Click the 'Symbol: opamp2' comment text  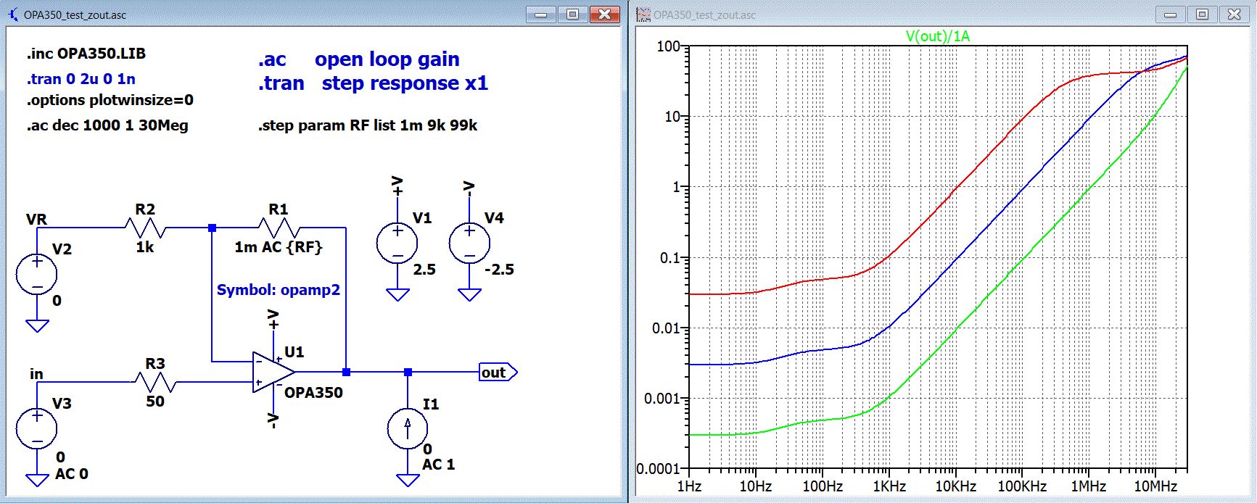point(279,290)
